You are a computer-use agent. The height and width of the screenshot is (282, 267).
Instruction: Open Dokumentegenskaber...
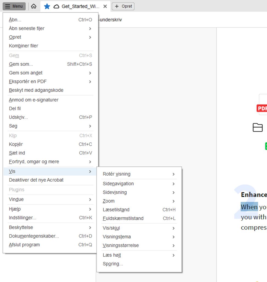[x=50, y=236]
